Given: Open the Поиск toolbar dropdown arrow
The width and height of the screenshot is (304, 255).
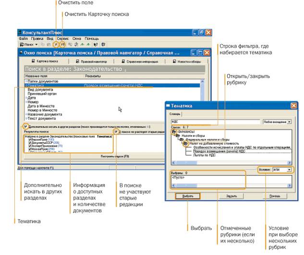Looking at the screenshot, I should coord(36,45).
